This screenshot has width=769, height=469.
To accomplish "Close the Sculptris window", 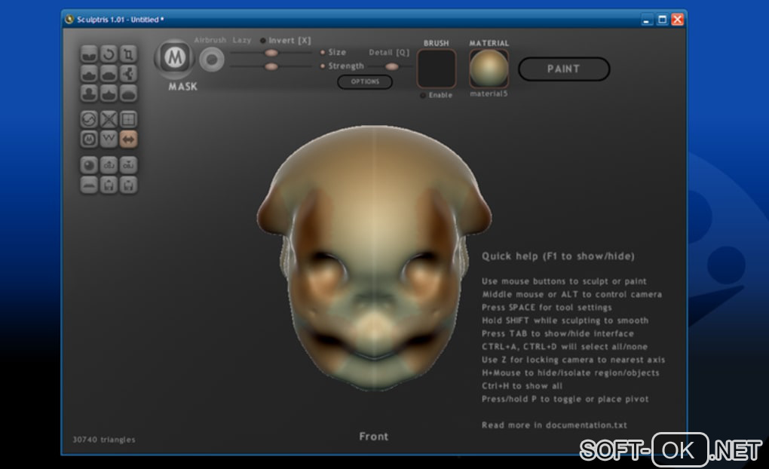I will tap(677, 20).
